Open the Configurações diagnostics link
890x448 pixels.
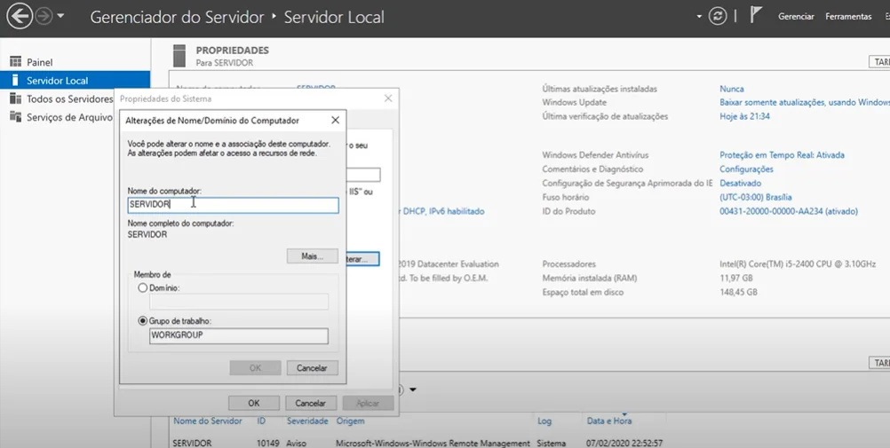click(x=746, y=169)
